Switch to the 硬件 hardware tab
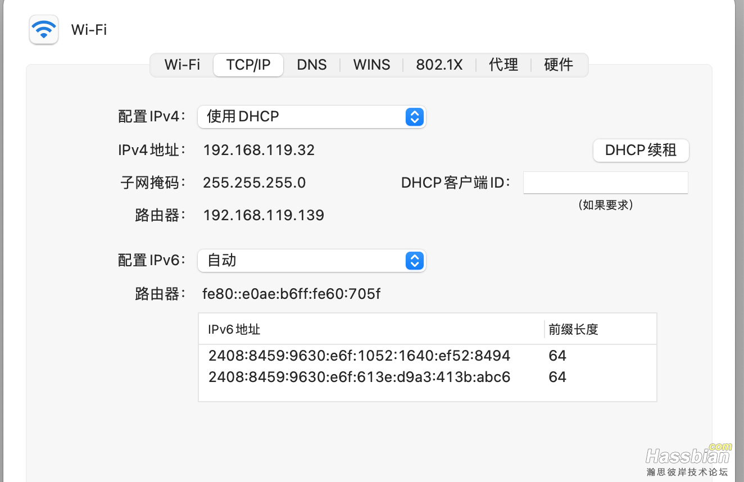This screenshot has height=482, width=744. (x=559, y=65)
